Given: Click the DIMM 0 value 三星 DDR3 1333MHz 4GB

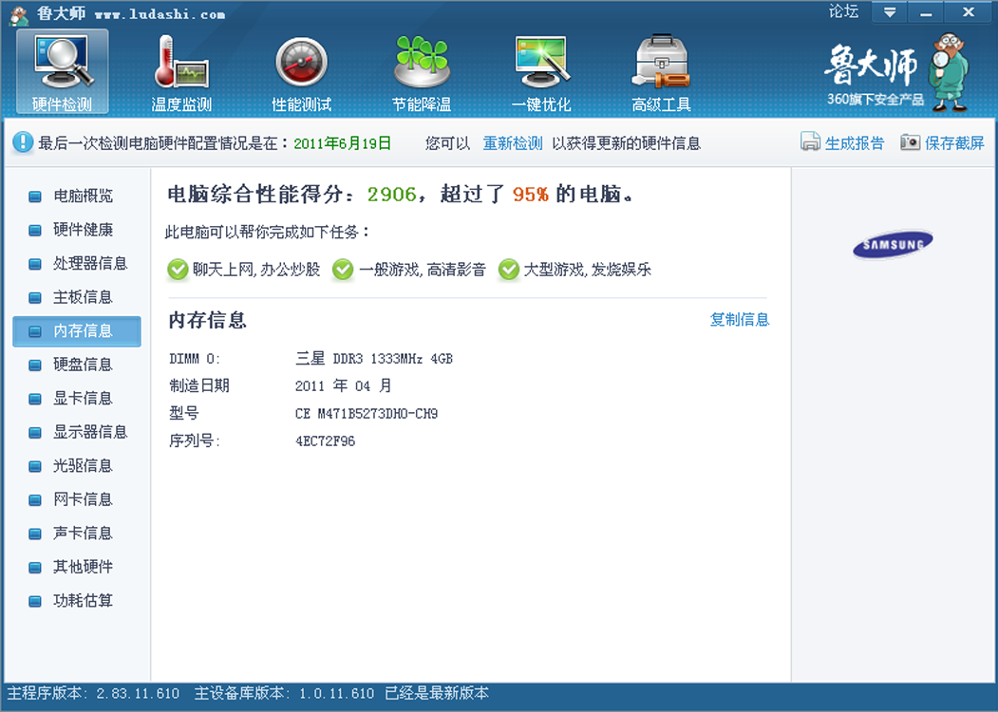Looking at the screenshot, I should pos(374,359).
